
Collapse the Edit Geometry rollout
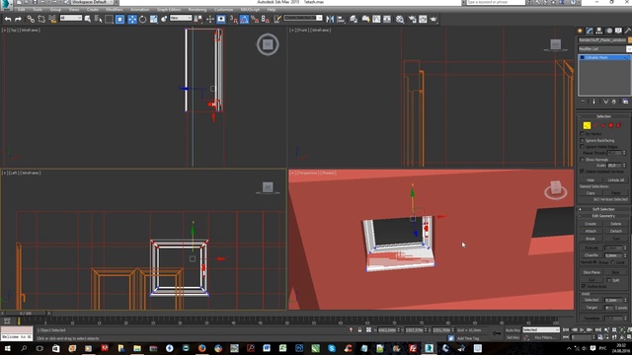[603, 216]
